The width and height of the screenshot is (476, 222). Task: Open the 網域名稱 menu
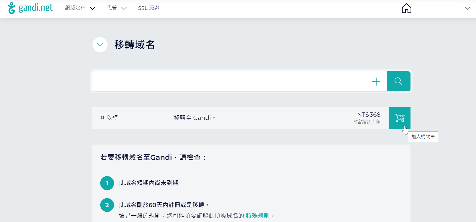pyautogui.click(x=80, y=8)
